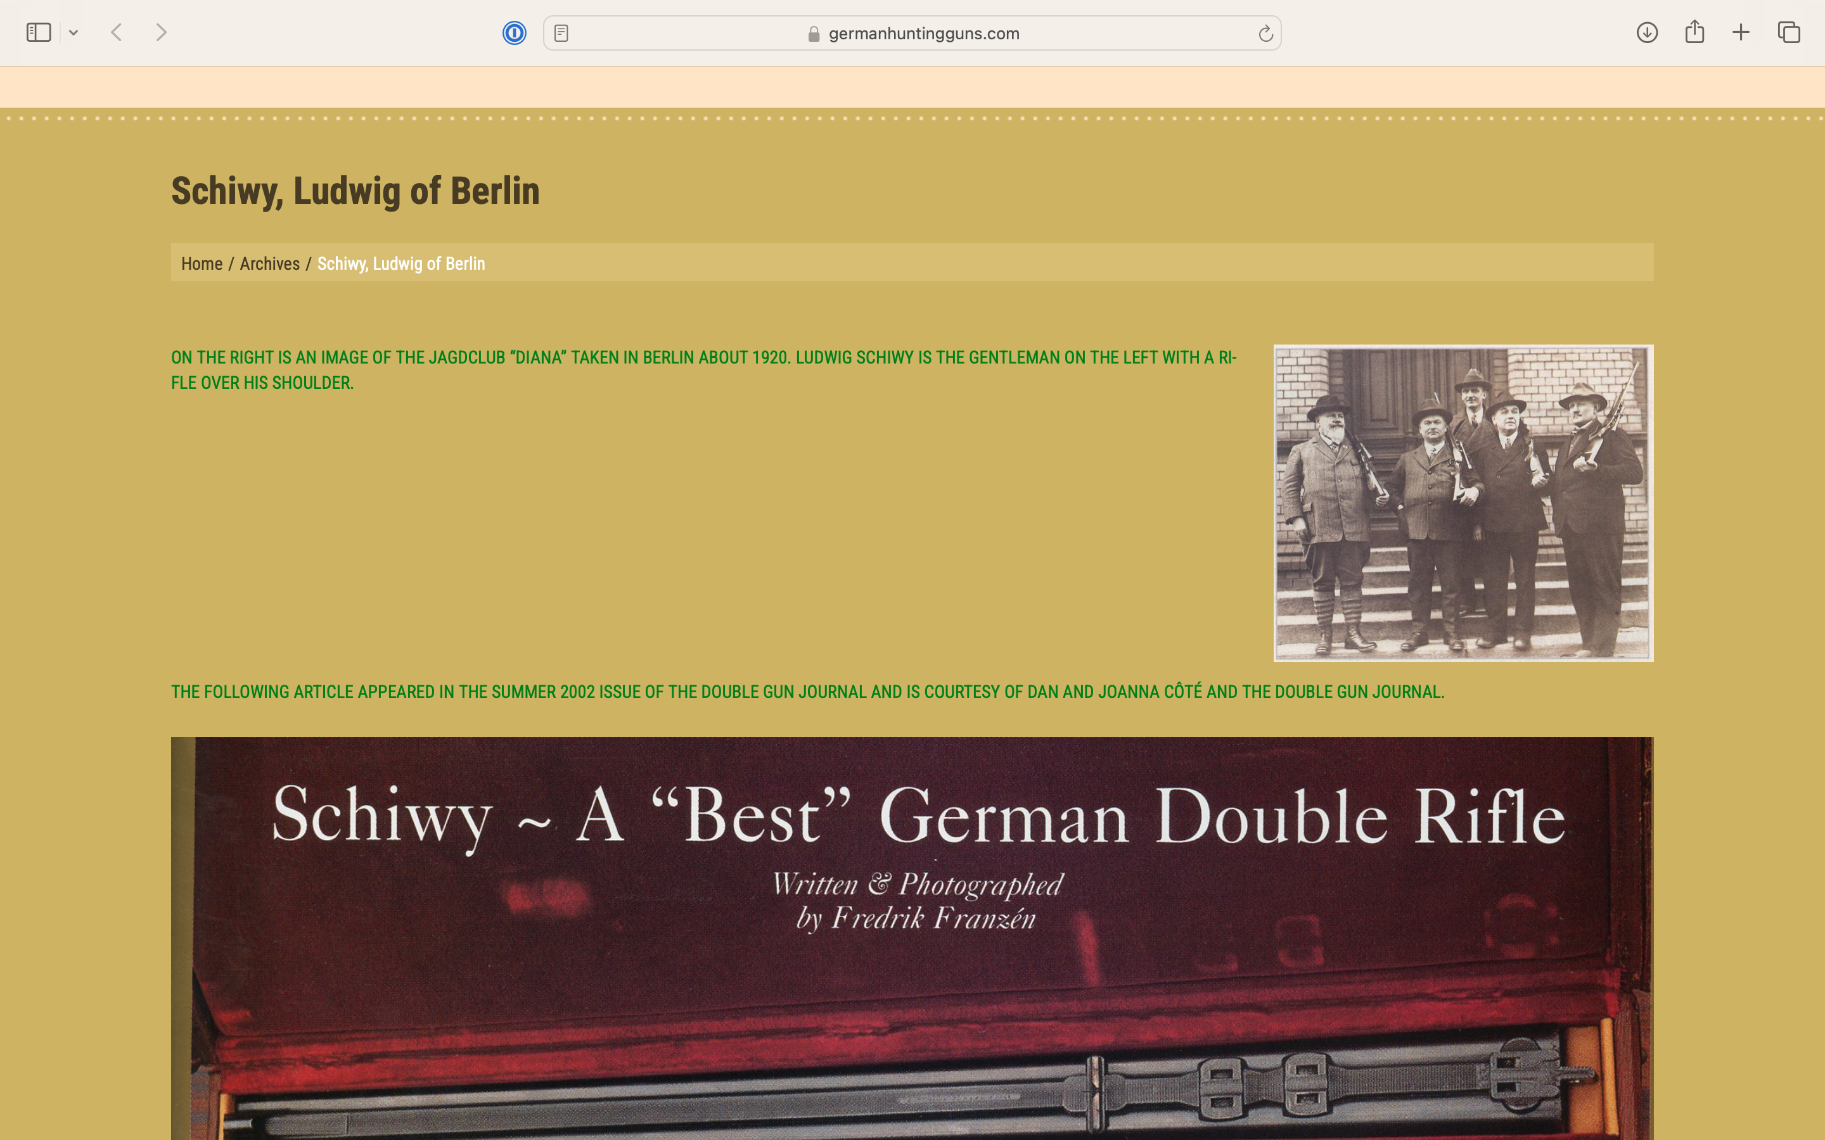Follow the Home breadcrumb link
Screen dimensions: 1825x1140
(x=202, y=264)
